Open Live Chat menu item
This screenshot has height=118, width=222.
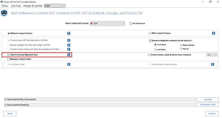coord(16,6)
